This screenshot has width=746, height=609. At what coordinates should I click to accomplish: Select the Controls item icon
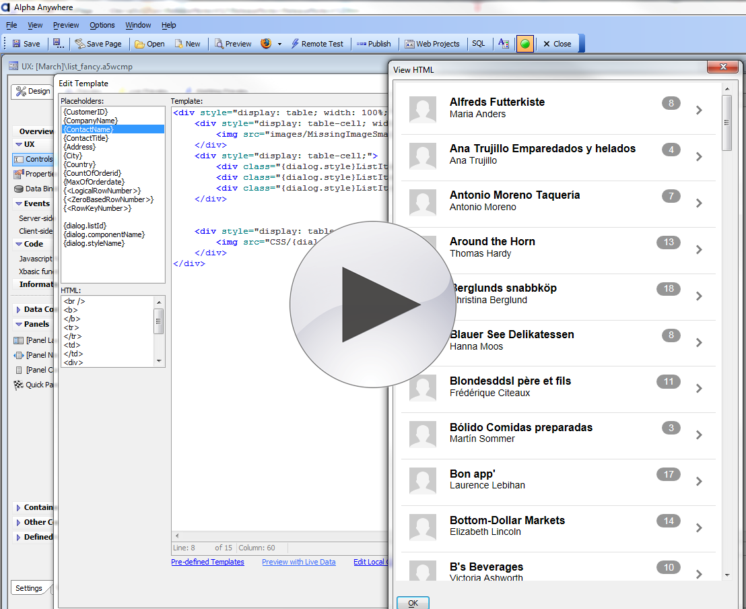(19, 160)
